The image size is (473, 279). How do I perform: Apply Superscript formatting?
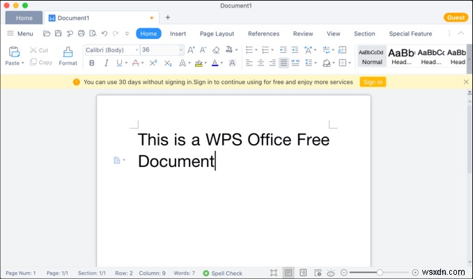[x=153, y=63]
